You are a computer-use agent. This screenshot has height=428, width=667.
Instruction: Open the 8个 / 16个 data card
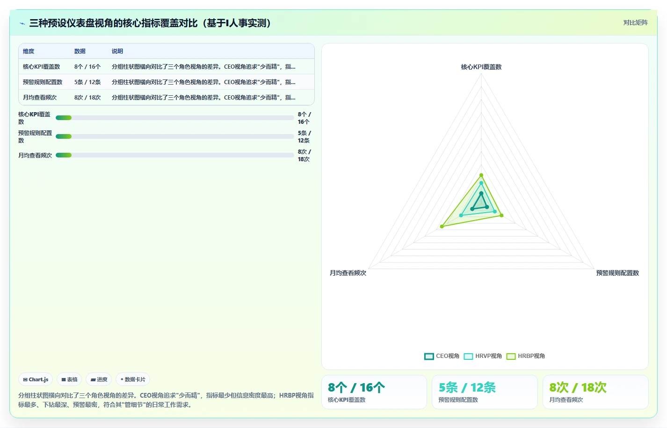point(374,392)
